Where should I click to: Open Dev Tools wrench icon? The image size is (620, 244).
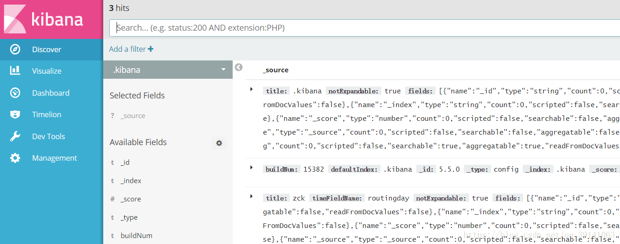(x=15, y=136)
